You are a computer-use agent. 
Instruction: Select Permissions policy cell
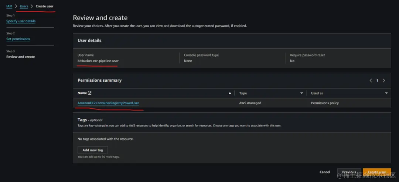(325, 103)
